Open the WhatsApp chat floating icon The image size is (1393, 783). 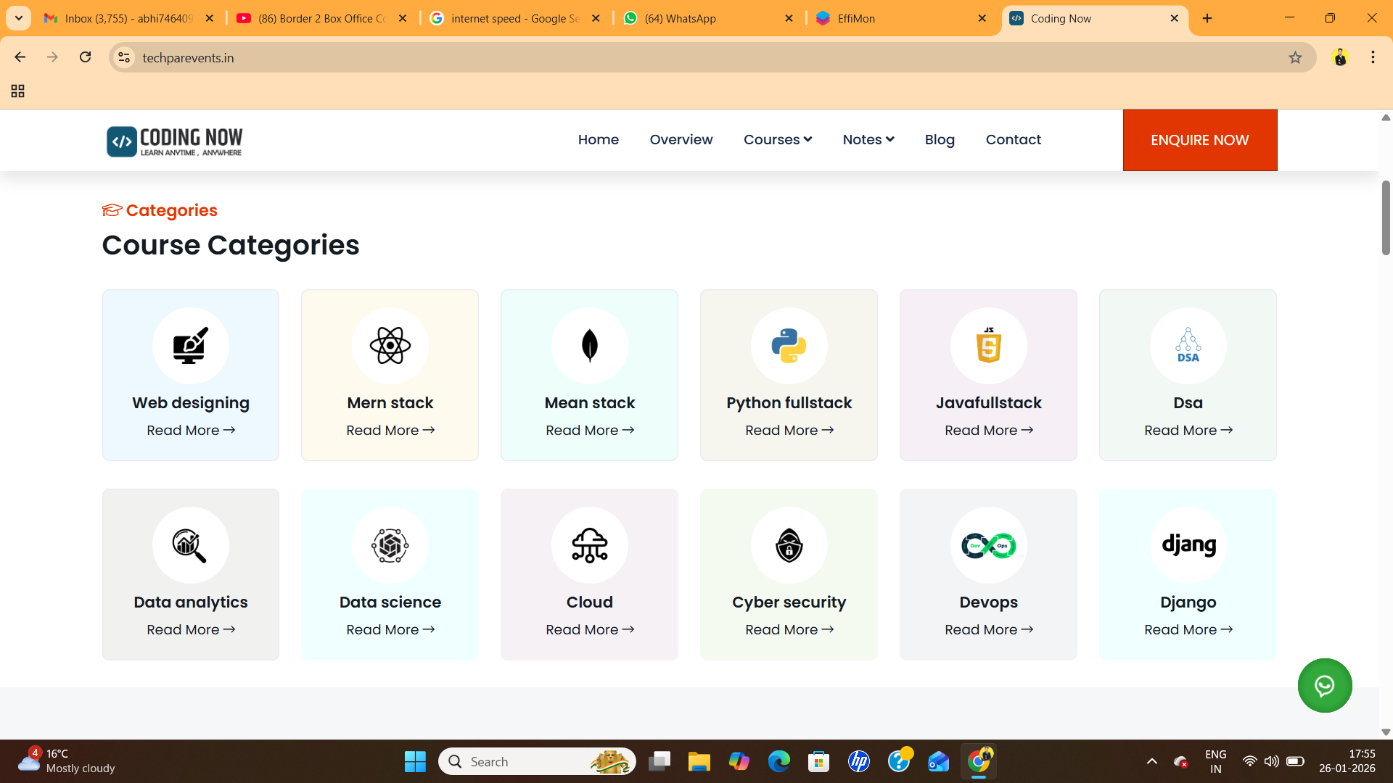pos(1325,685)
